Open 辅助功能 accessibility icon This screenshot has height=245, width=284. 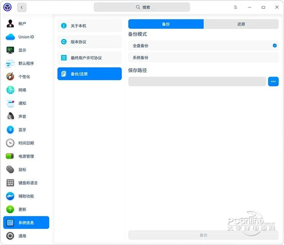10,196
